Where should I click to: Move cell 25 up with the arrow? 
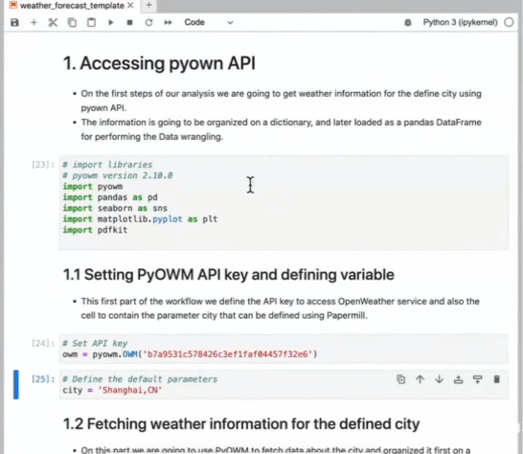pyautogui.click(x=420, y=379)
